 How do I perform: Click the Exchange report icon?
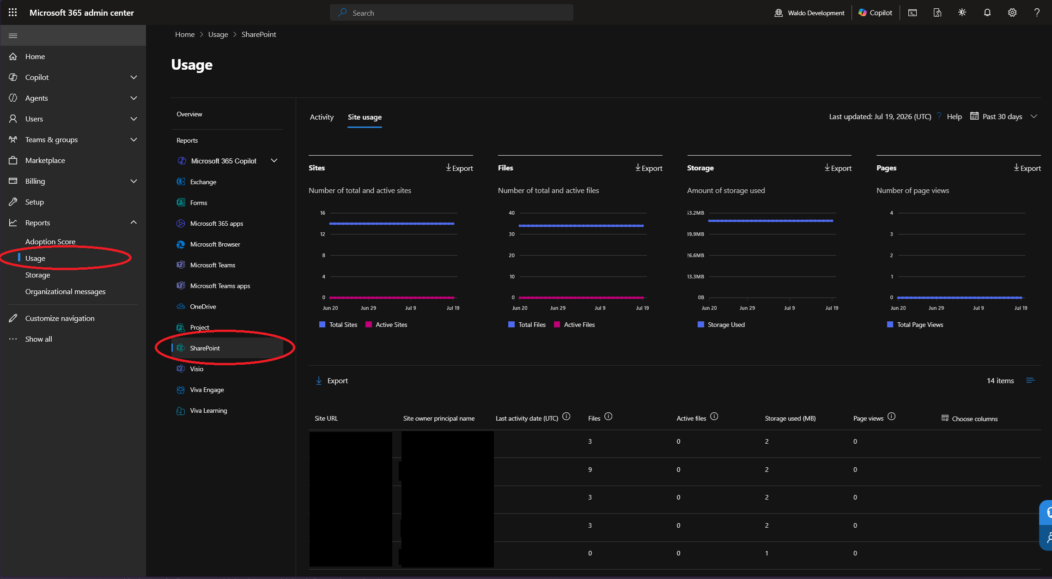tap(181, 181)
